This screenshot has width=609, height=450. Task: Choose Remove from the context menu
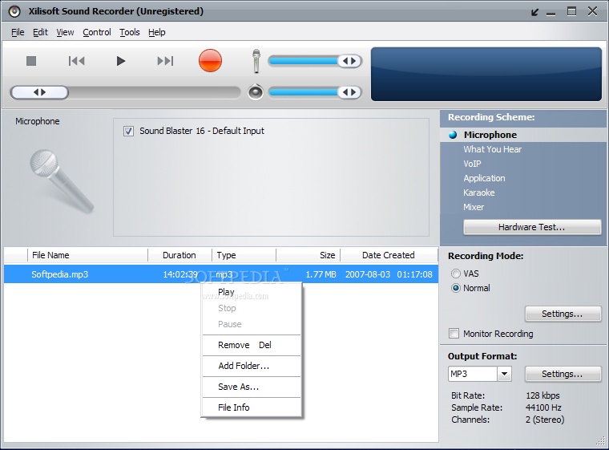252,345
